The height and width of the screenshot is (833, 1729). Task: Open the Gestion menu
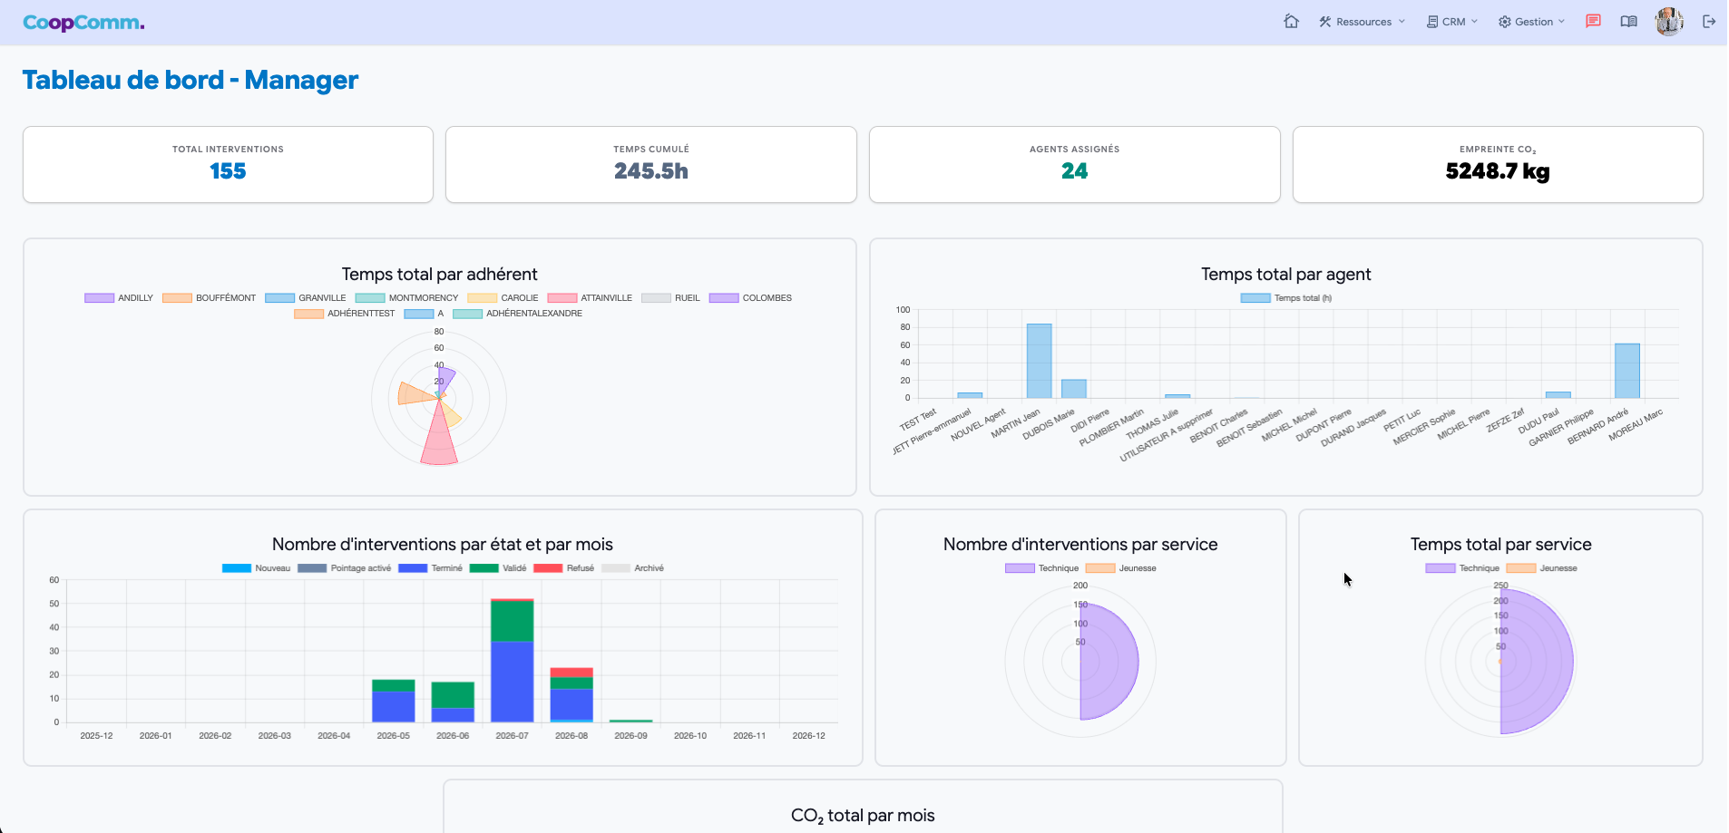[x=1532, y=22]
